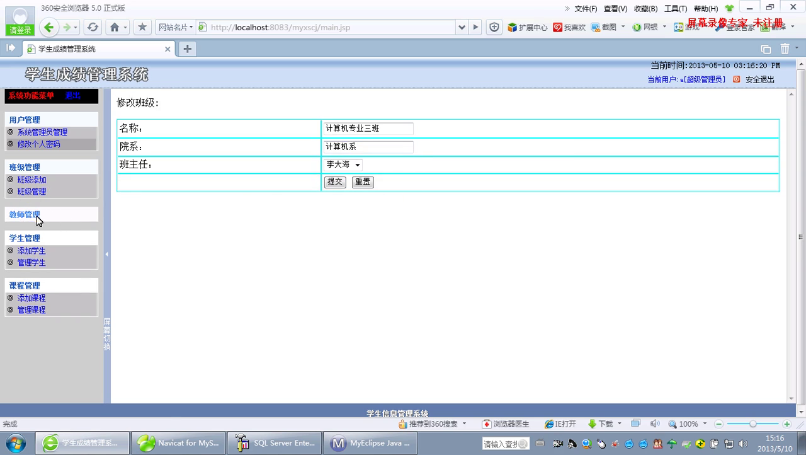Open the 班主任 select showing 李大海

343,164
